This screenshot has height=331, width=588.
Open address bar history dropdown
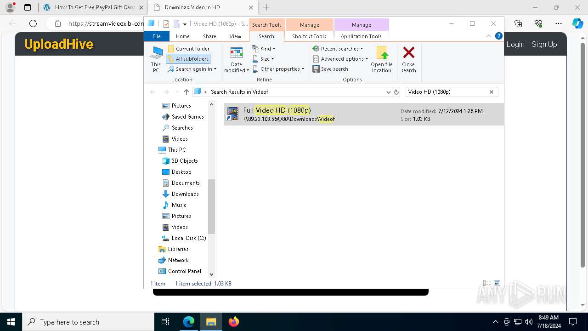click(389, 92)
